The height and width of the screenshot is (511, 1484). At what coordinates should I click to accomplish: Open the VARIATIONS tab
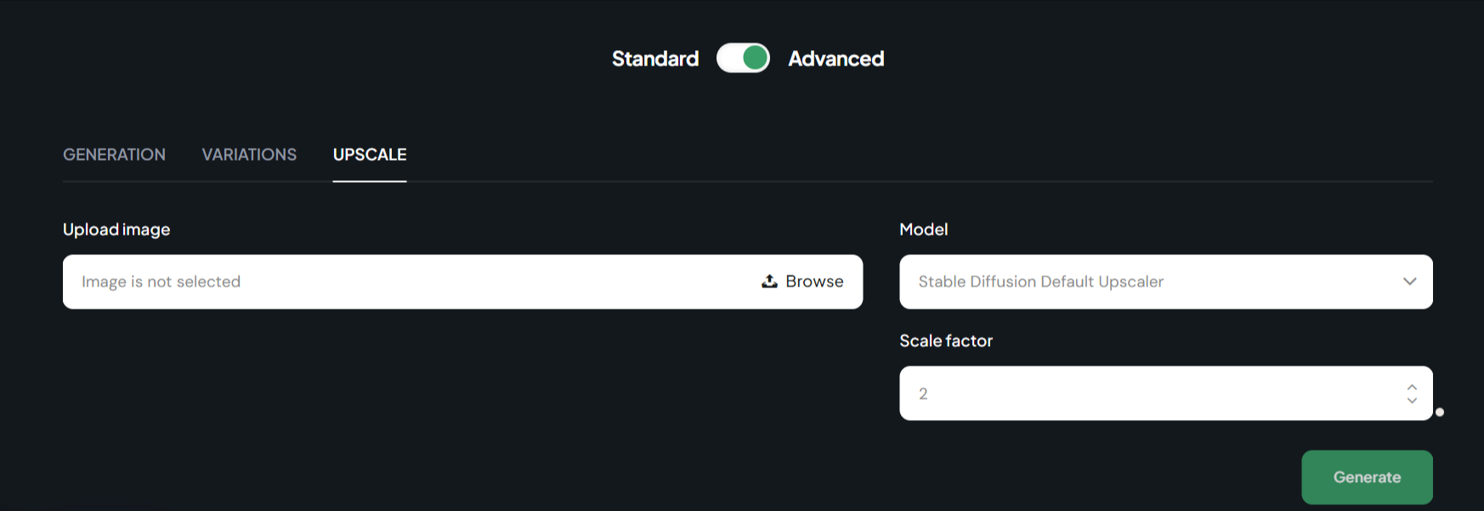(249, 155)
